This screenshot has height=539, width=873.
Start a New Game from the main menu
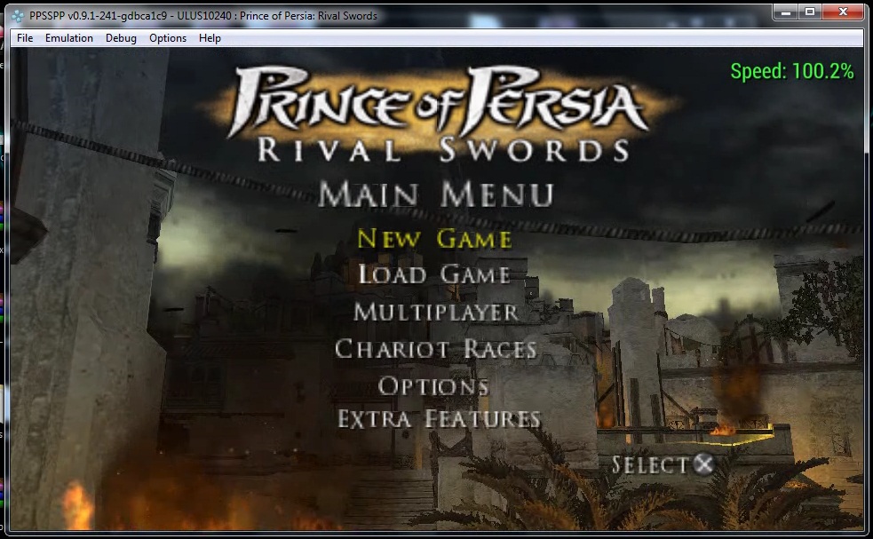[434, 239]
